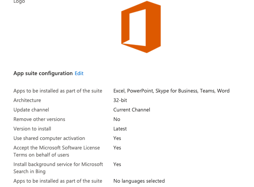Viewport: 254px width, 187px height.
Task: Select the Current Channel value
Action: [132, 110]
